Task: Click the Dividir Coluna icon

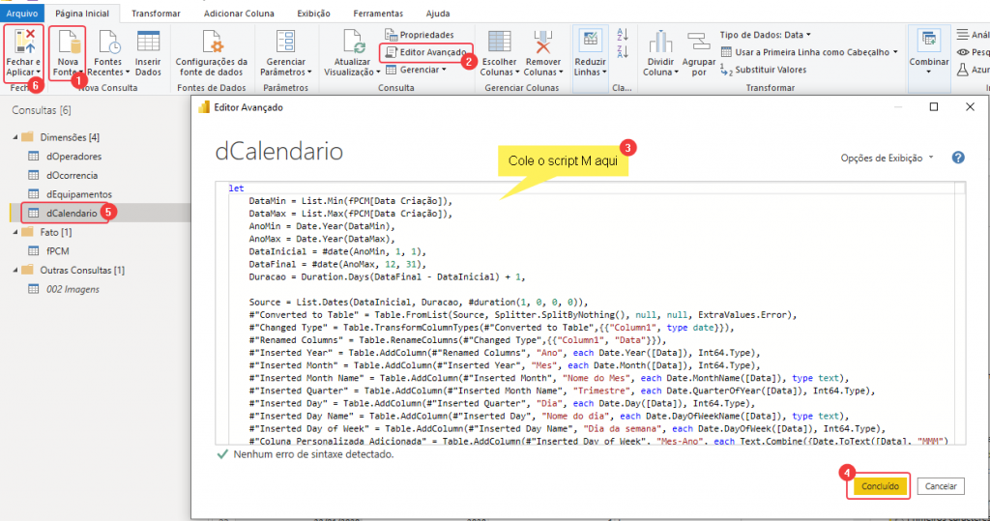Action: [660, 43]
